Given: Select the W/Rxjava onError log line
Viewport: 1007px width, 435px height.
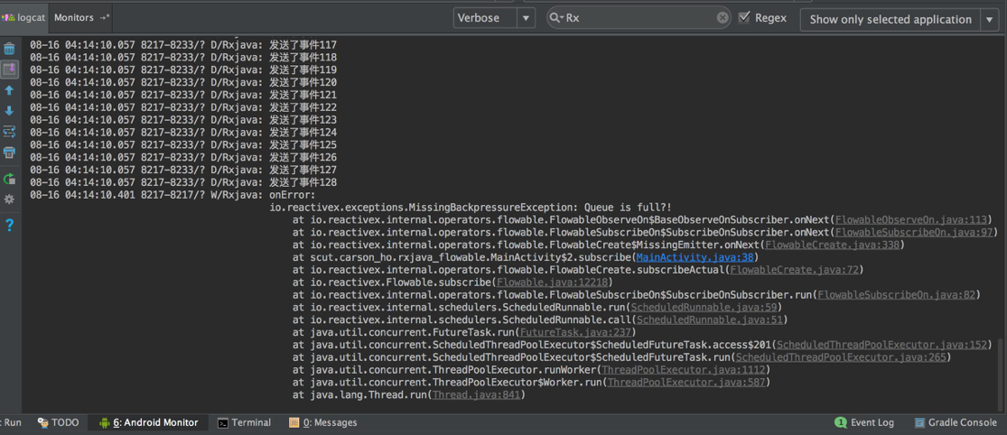Looking at the screenshot, I should tap(172, 194).
